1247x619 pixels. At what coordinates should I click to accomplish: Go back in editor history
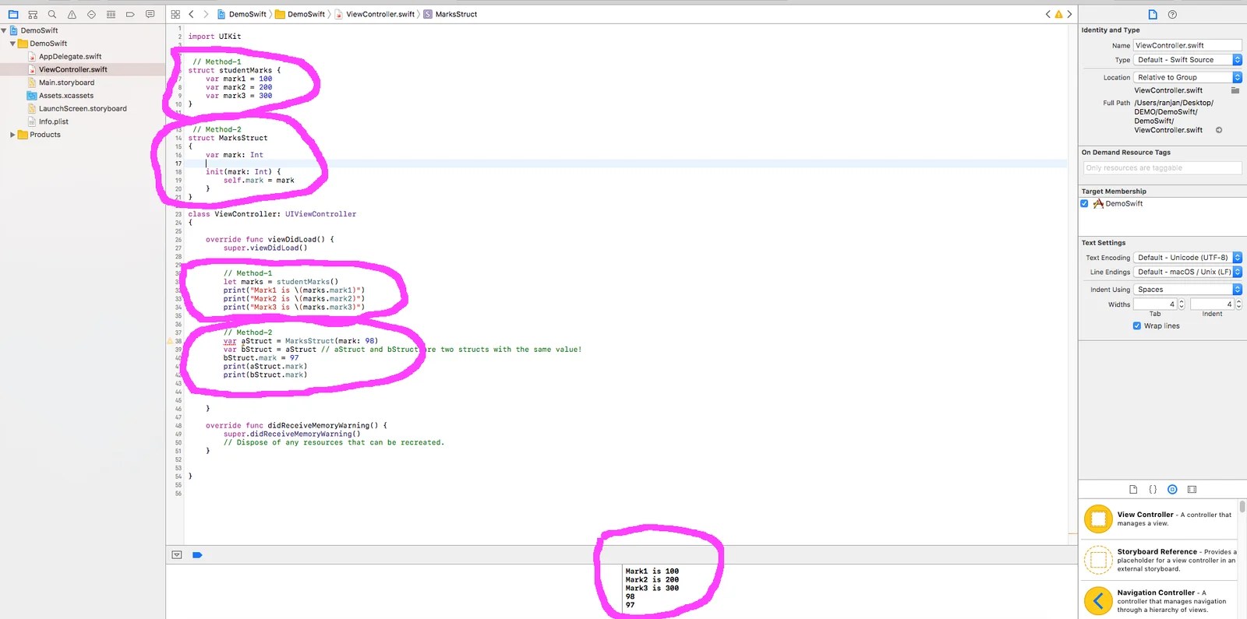(192, 14)
